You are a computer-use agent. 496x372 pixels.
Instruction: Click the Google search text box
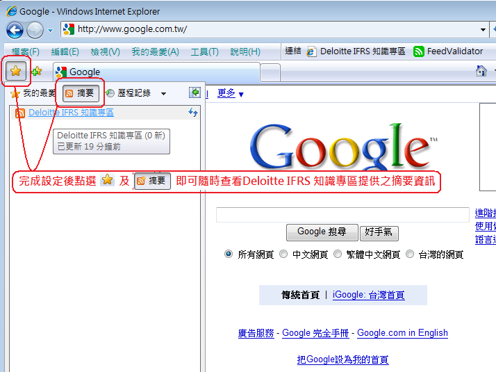[342, 215]
